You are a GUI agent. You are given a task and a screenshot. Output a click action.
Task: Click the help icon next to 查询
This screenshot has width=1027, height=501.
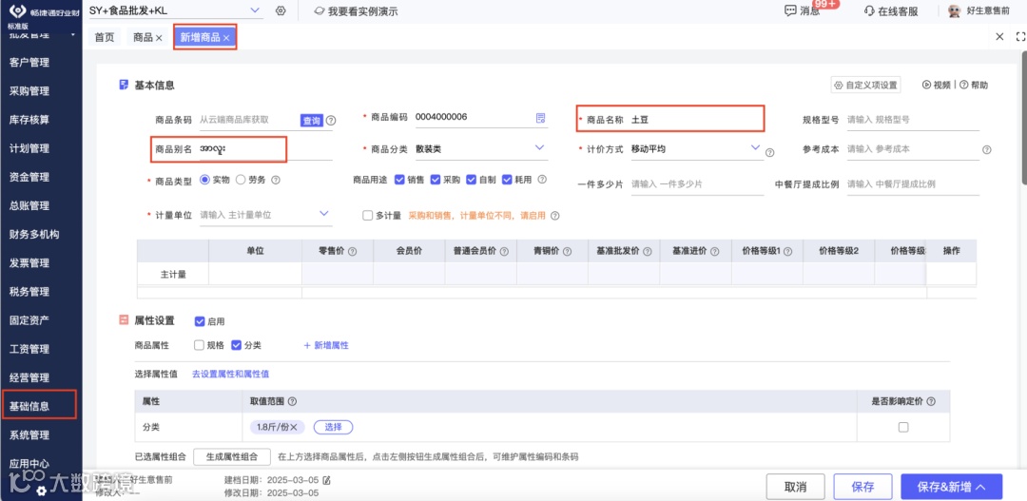pyautogui.click(x=331, y=121)
